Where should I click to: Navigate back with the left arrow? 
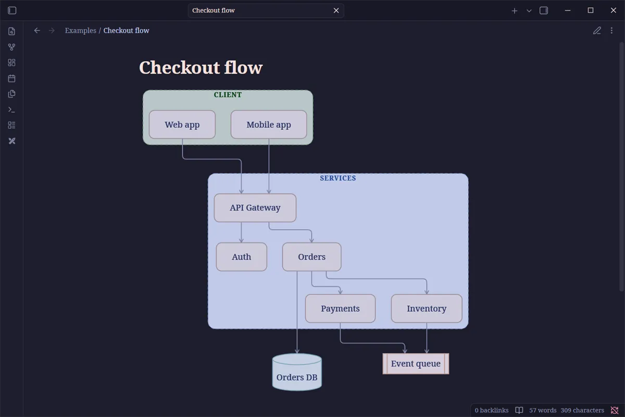pos(37,30)
